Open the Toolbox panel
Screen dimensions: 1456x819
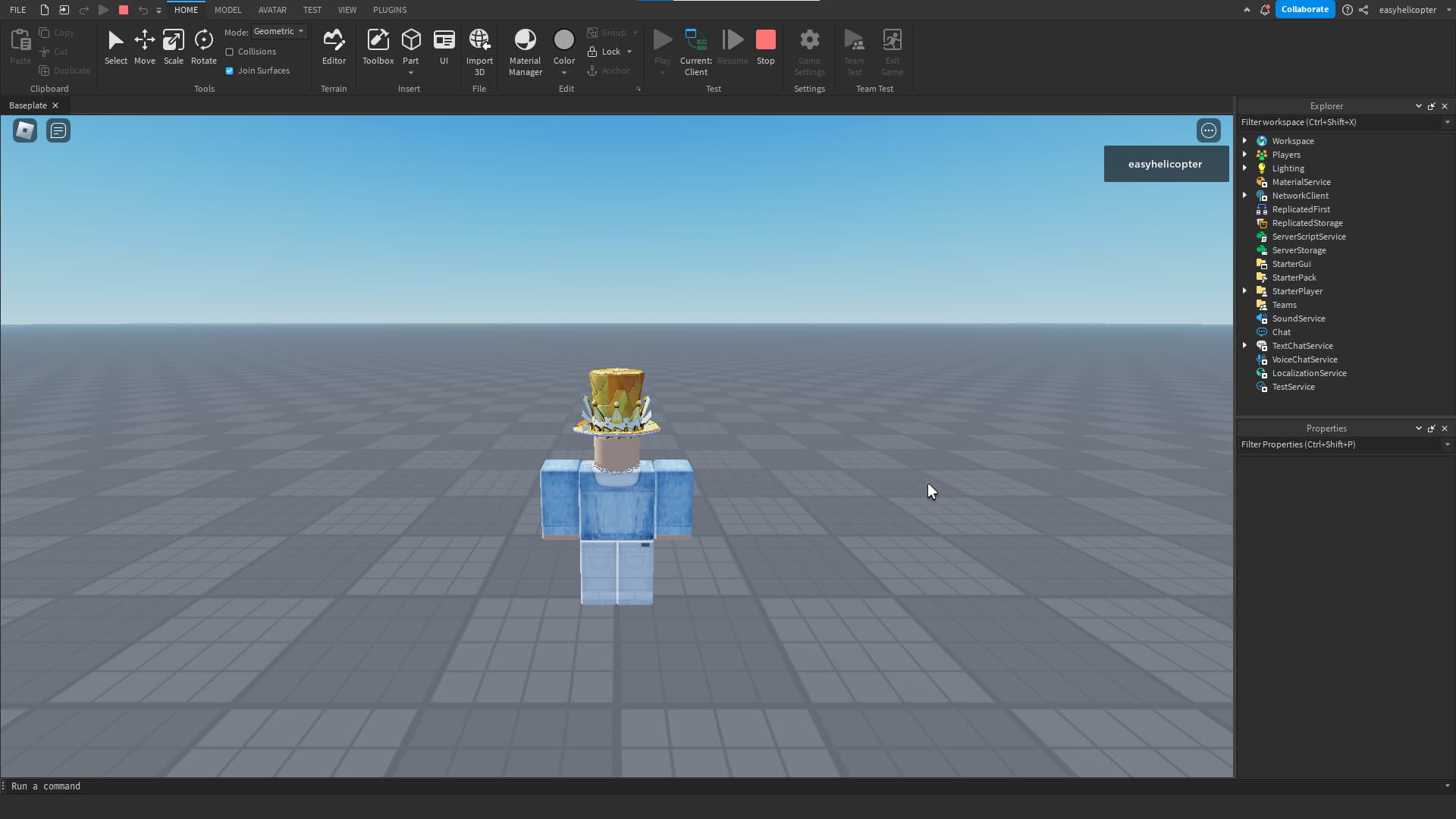(378, 46)
